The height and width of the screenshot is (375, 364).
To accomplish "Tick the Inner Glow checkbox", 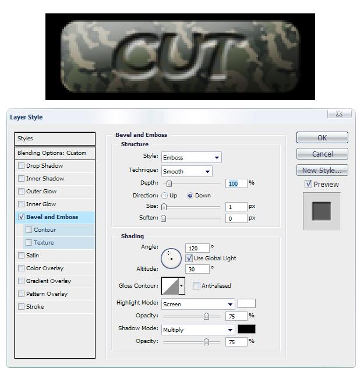I will click(22, 204).
